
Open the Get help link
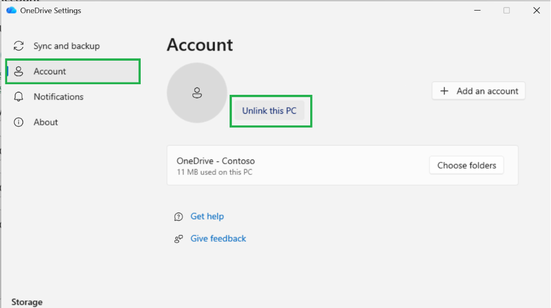click(207, 216)
